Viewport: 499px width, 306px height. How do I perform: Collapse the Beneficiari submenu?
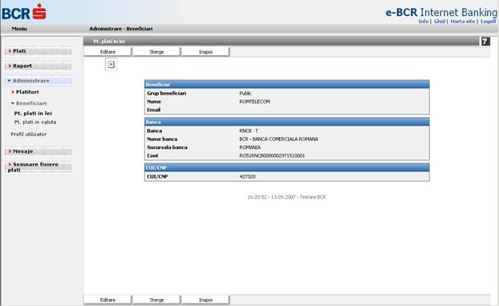coord(29,103)
